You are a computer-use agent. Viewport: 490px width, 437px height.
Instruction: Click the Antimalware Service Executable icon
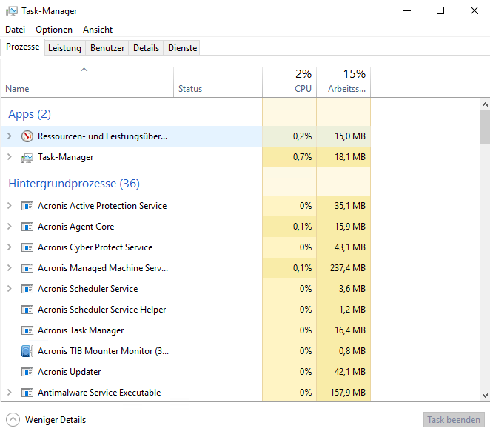[27, 393]
